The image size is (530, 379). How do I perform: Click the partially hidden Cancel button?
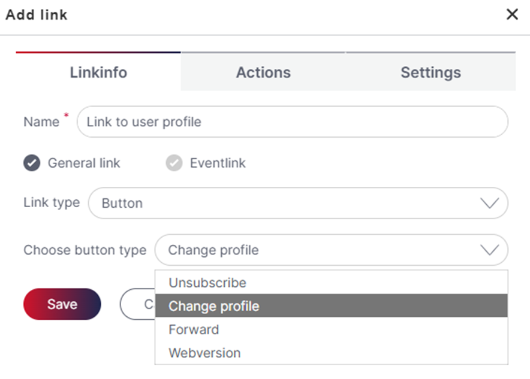click(137, 304)
